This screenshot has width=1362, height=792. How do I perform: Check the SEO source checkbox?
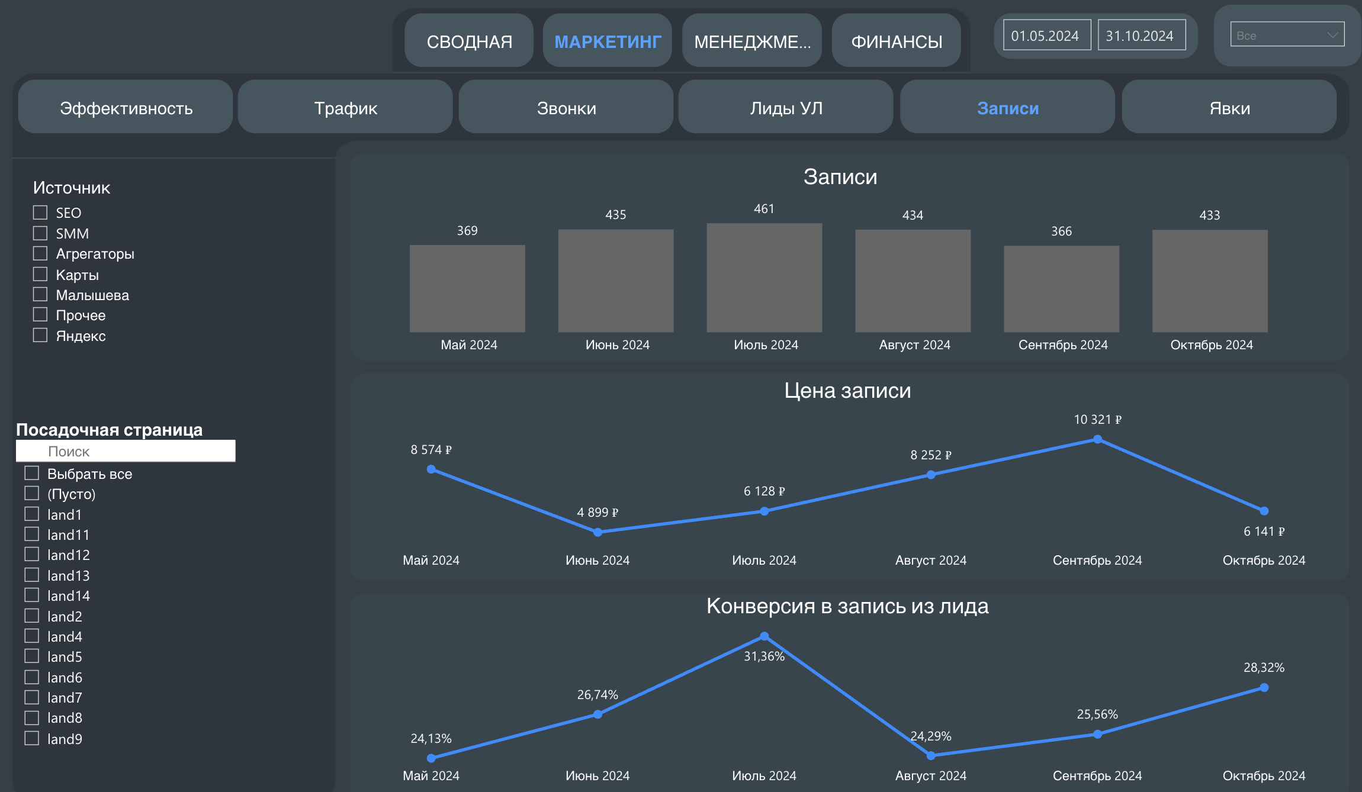point(40,213)
